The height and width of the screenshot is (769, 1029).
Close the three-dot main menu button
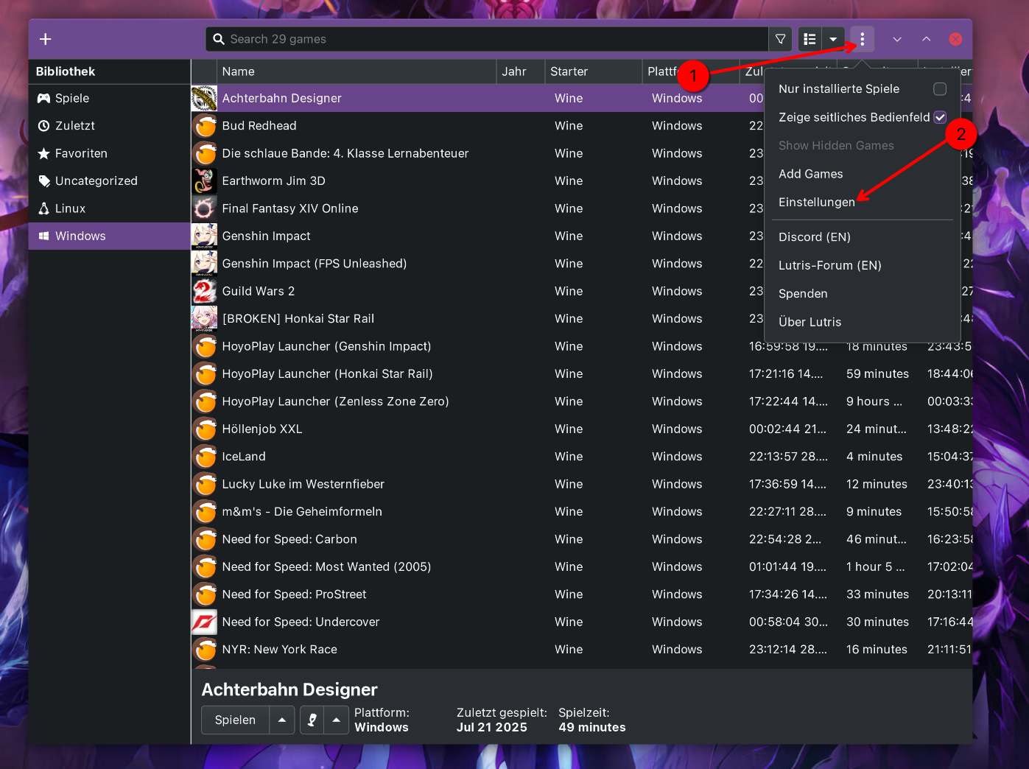click(x=862, y=39)
